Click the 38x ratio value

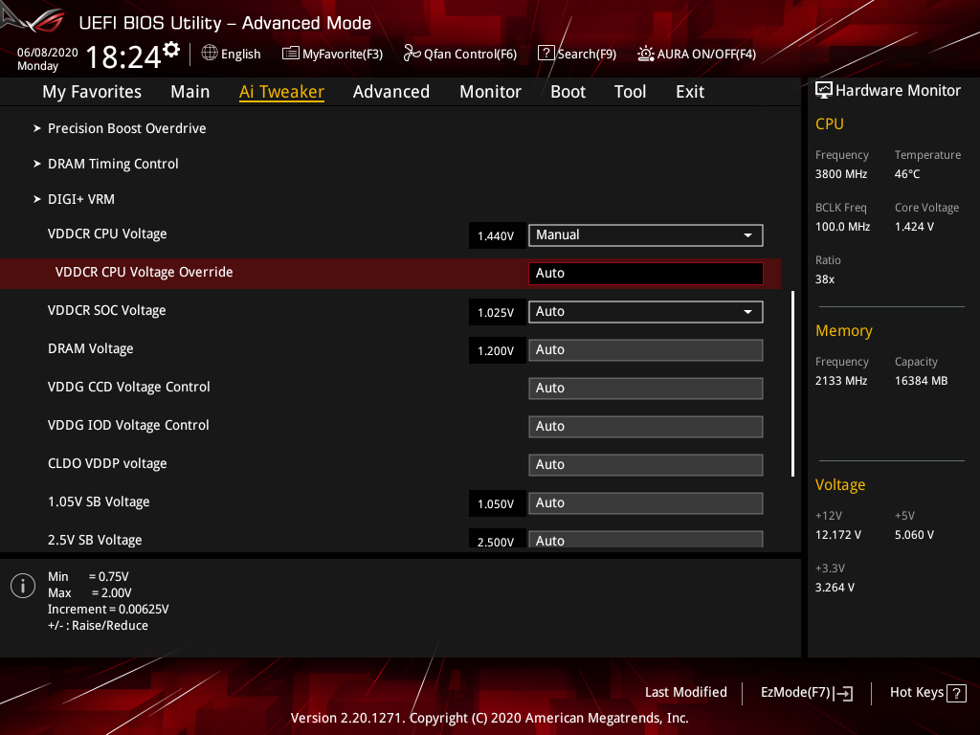coord(825,279)
